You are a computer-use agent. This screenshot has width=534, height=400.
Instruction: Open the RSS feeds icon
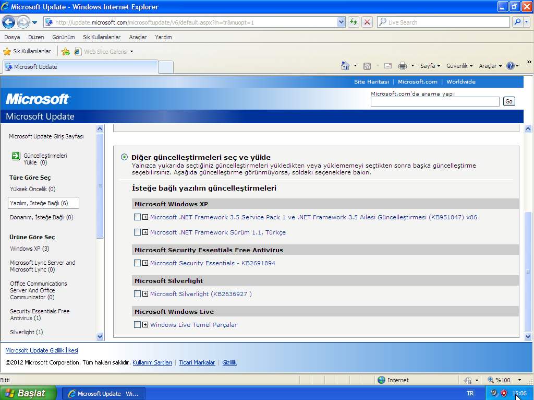point(367,66)
